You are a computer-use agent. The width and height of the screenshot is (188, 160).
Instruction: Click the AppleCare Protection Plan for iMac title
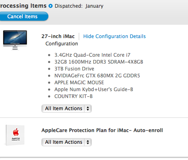[x=102, y=130]
